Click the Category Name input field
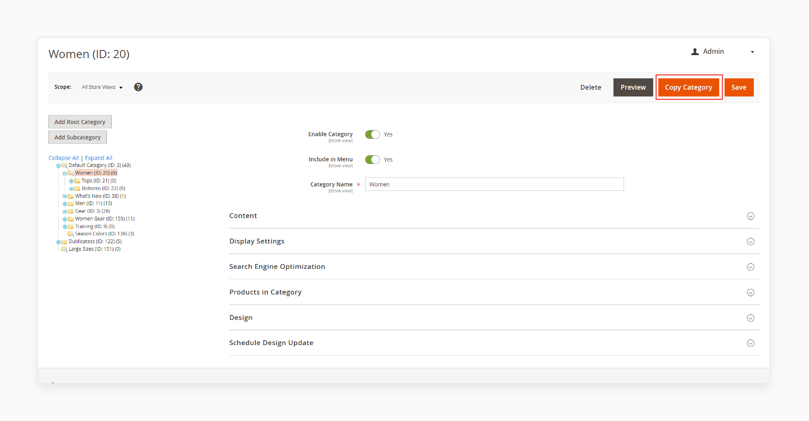 pos(494,184)
